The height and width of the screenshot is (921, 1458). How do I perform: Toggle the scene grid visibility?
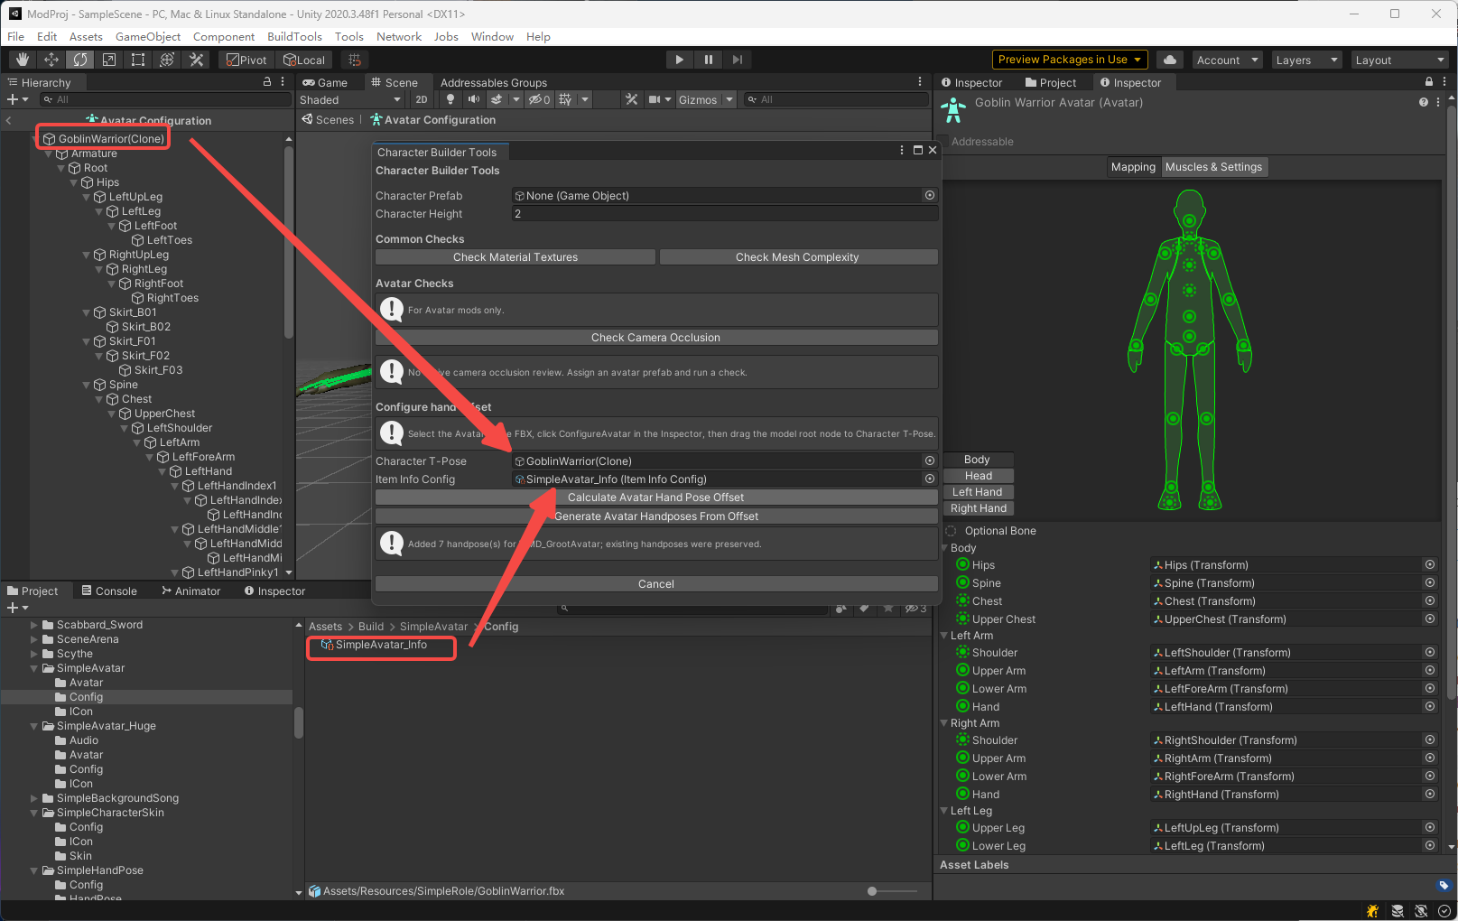[565, 99]
